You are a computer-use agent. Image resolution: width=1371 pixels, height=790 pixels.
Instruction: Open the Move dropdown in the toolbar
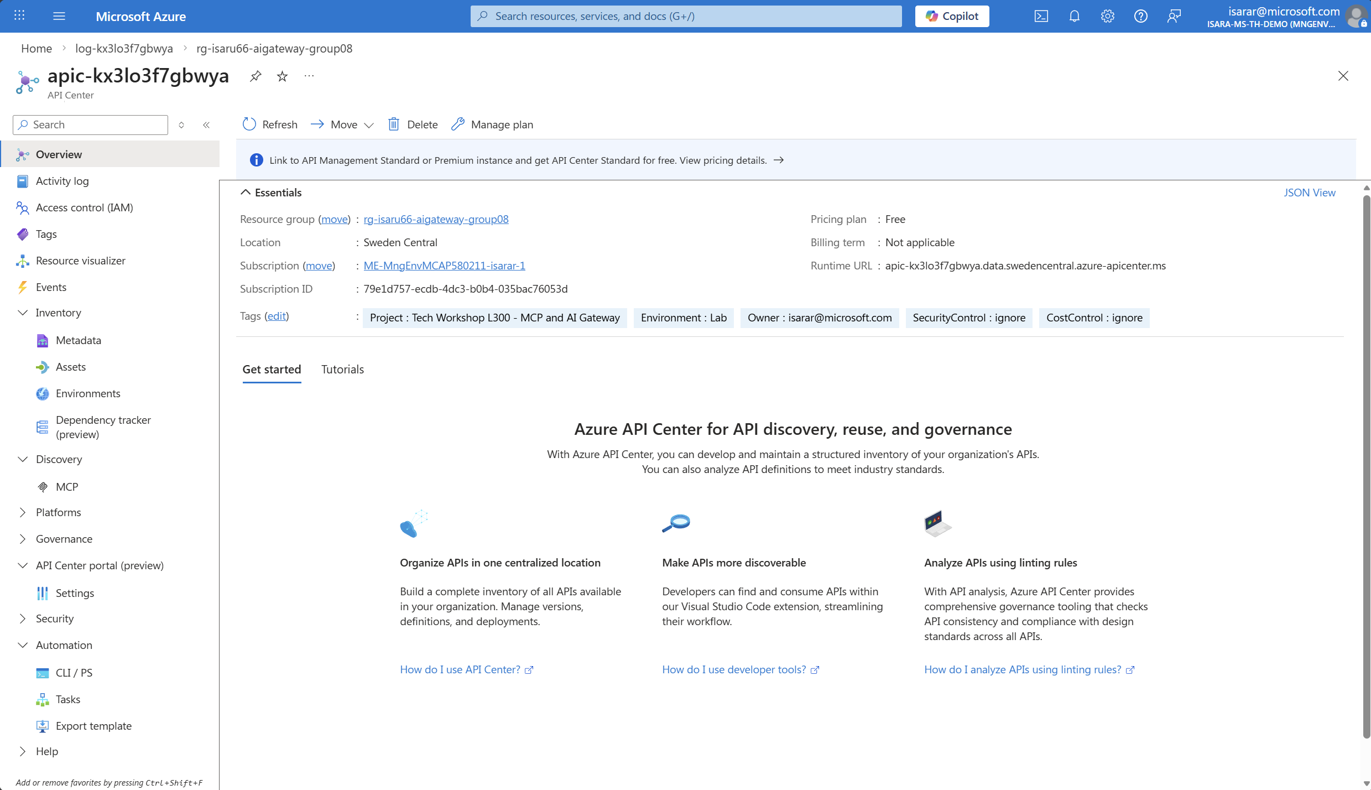pos(342,124)
